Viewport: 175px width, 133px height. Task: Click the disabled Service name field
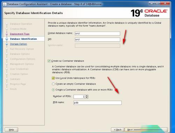point(97,46)
